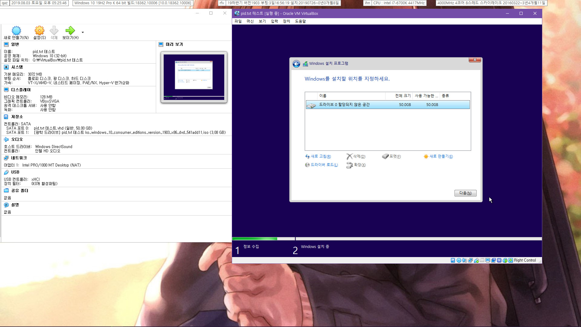
Task: Click the 3072 MB base memory value
Action: point(35,74)
